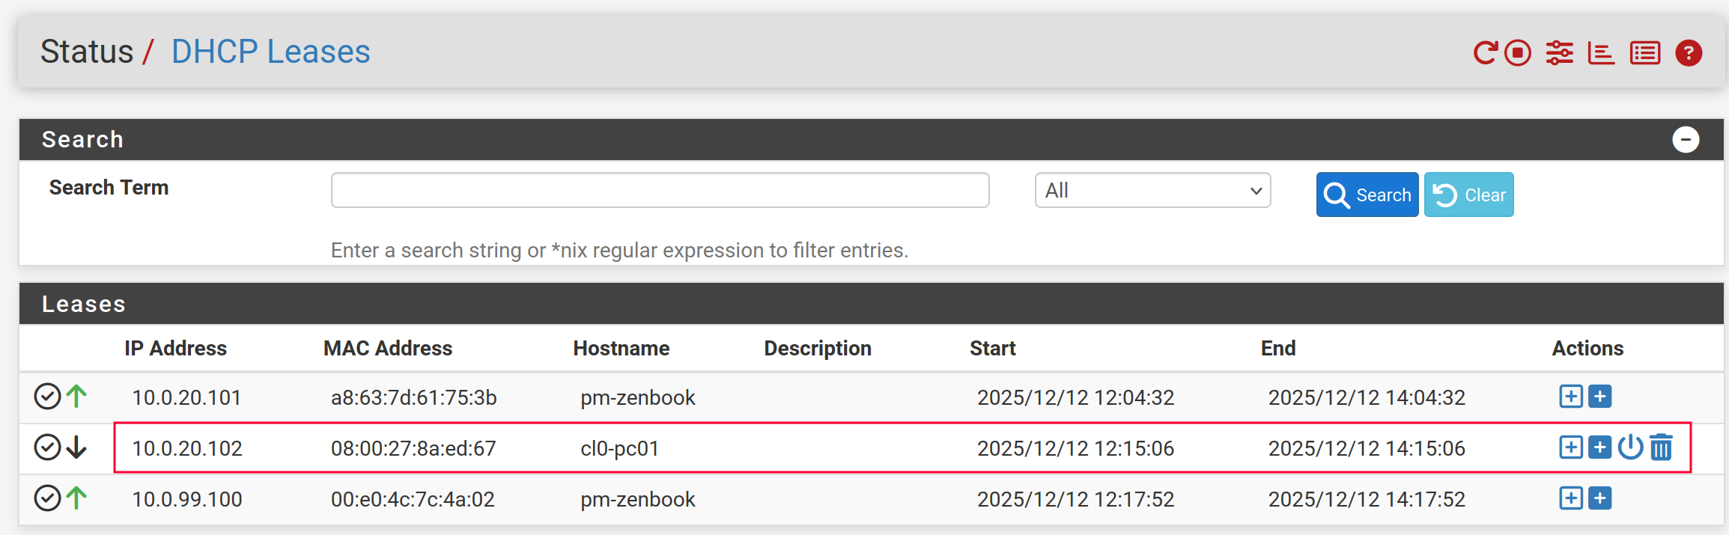The height and width of the screenshot is (535, 1729).
Task: Click the IP Address column header
Action: click(x=175, y=348)
